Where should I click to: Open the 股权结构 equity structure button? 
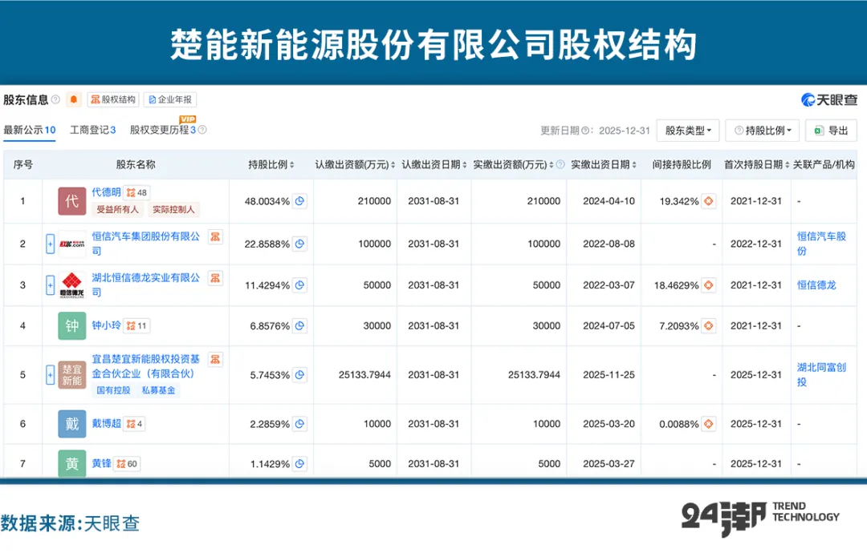tap(113, 99)
